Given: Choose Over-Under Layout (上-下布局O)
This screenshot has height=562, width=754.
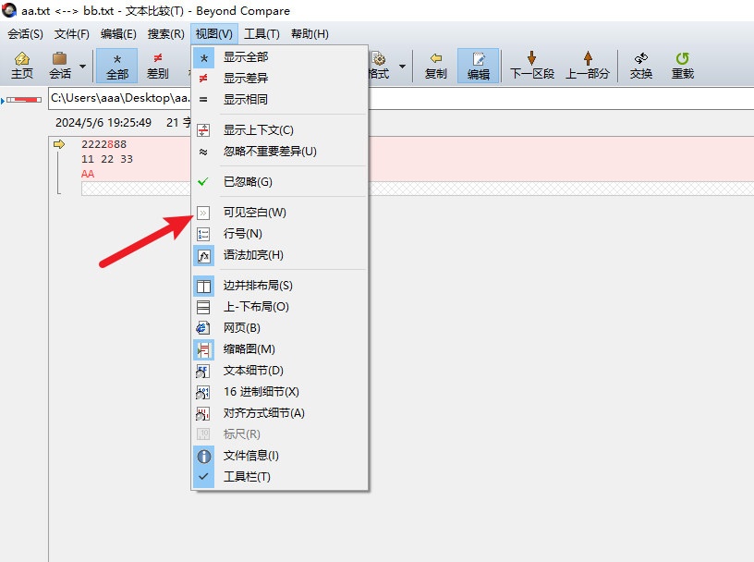Looking at the screenshot, I should 279,307.
